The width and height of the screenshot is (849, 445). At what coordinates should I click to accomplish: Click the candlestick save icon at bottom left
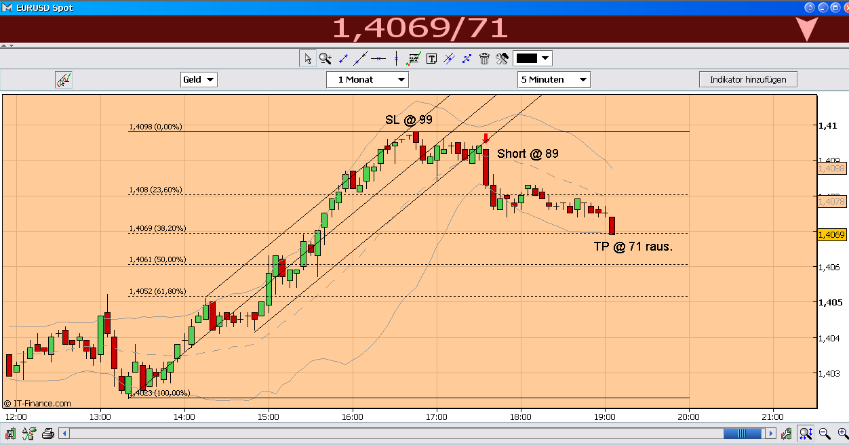coord(12,433)
